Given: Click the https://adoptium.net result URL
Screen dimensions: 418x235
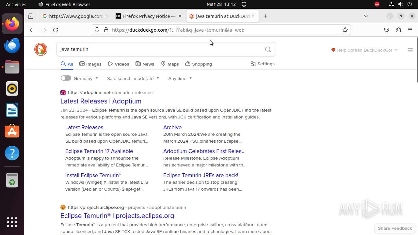Looking at the screenshot, I should coord(89,92).
